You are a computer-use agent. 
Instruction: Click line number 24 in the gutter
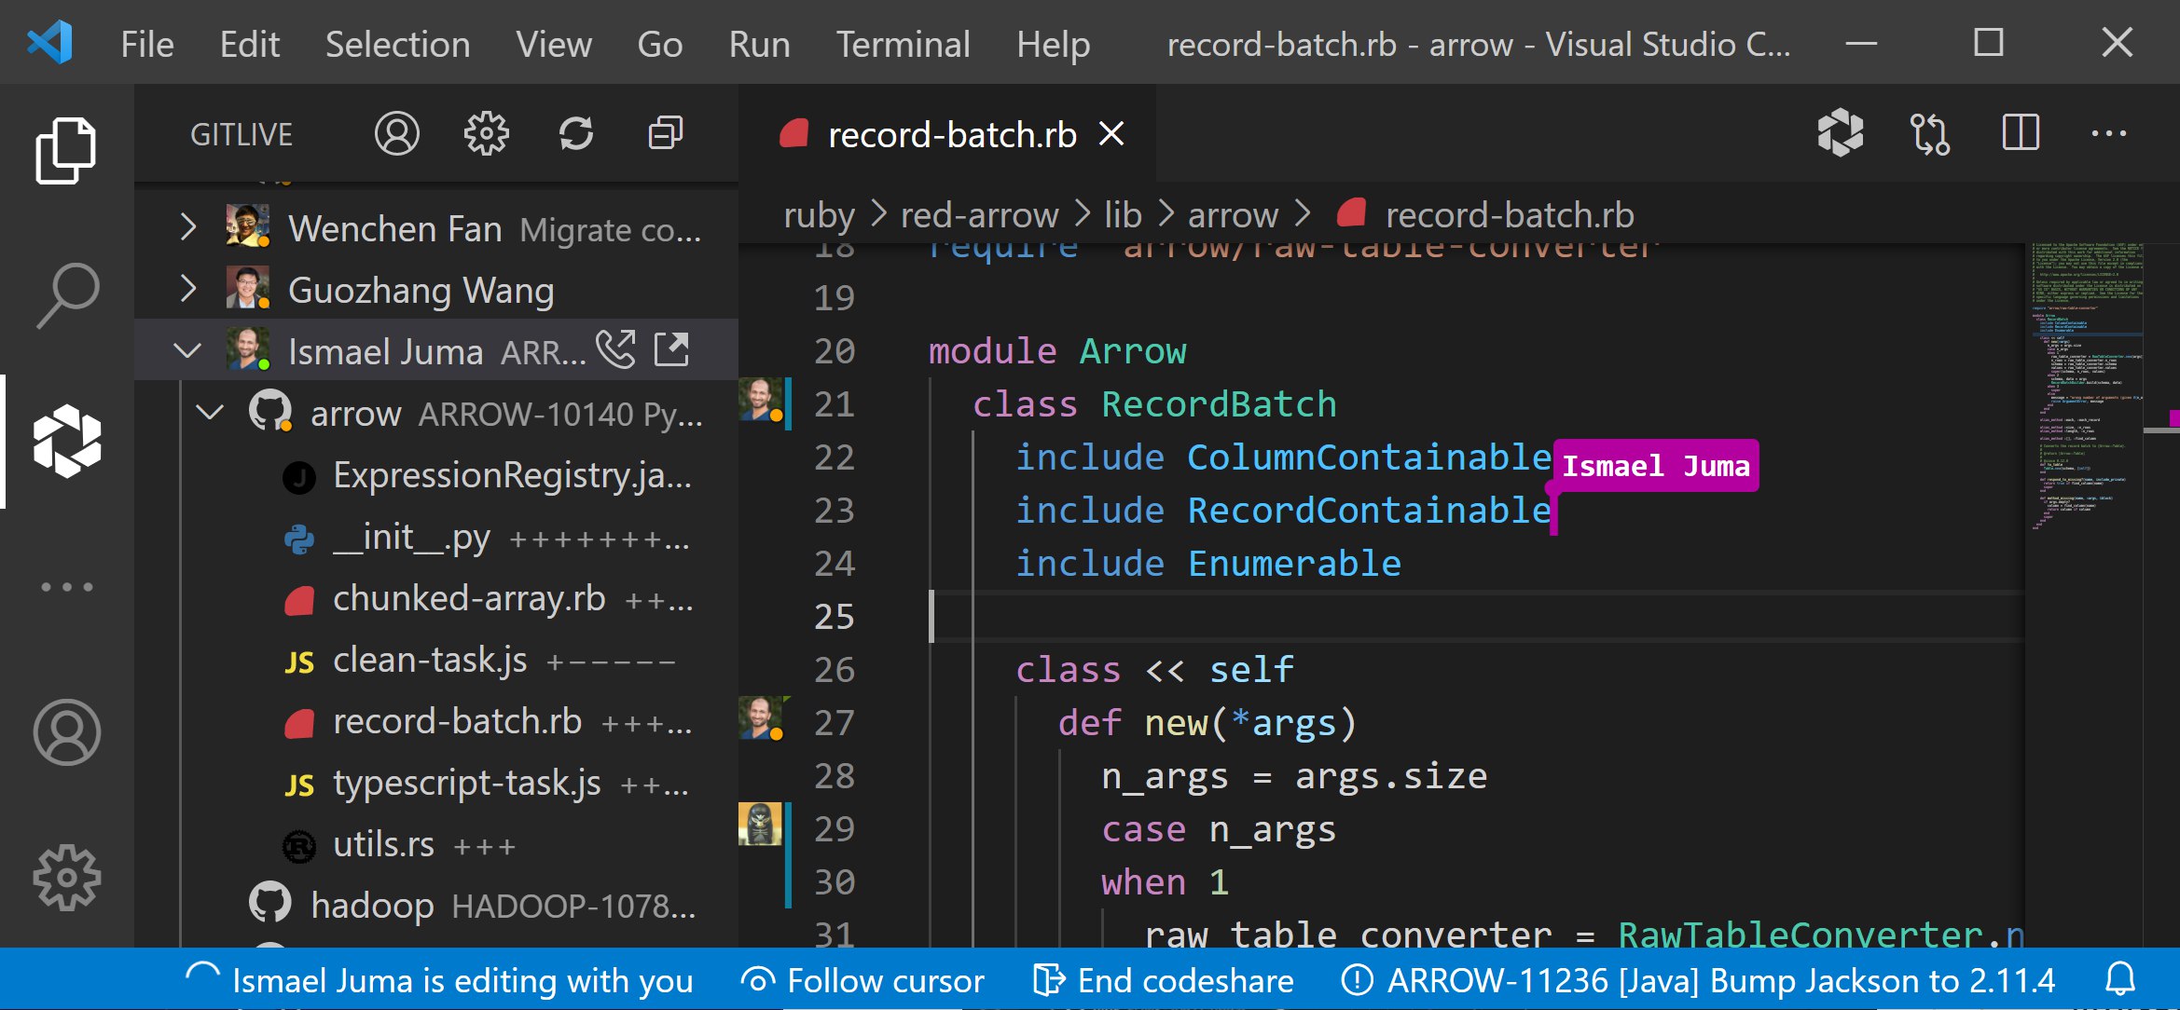click(835, 564)
